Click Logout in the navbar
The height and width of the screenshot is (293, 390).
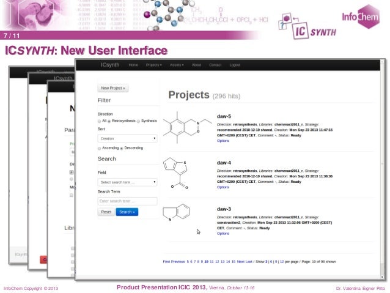point(235,65)
